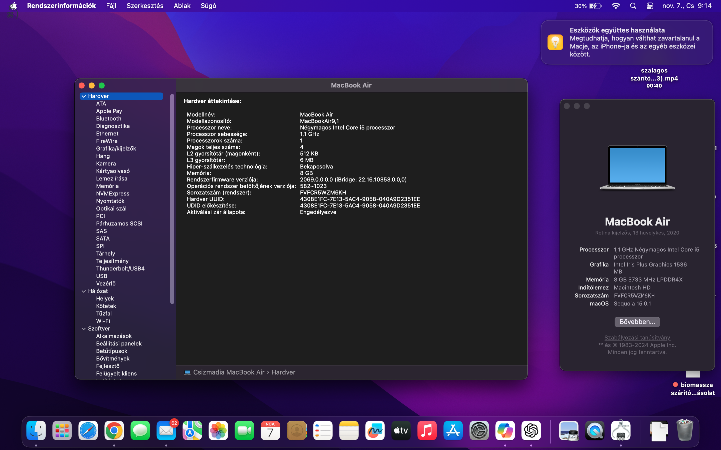The image size is (721, 450).
Task: Collapse the Hardver section chevron
Action: (x=84, y=96)
